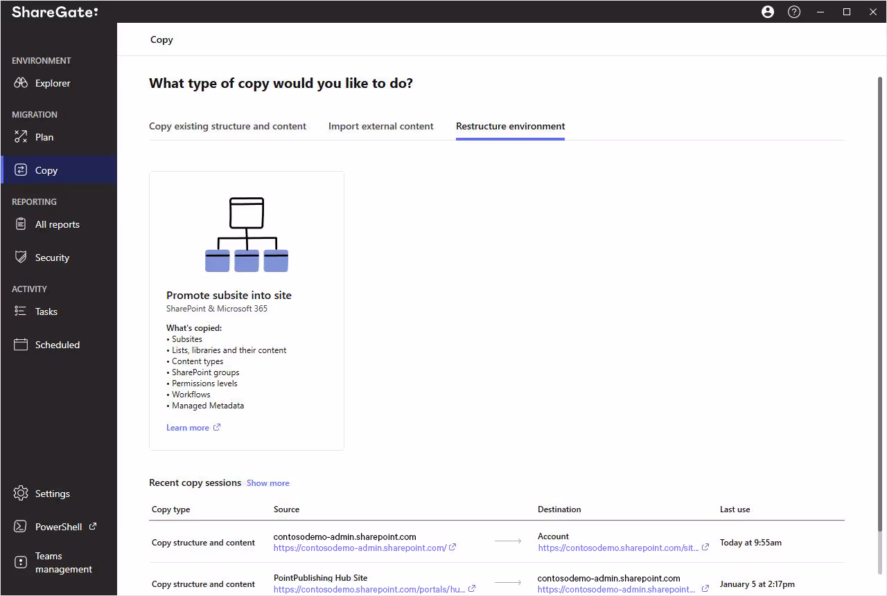Viewport: 887px width, 596px height.
Task: Switch to Copy existing structure and content tab
Action: [227, 126]
